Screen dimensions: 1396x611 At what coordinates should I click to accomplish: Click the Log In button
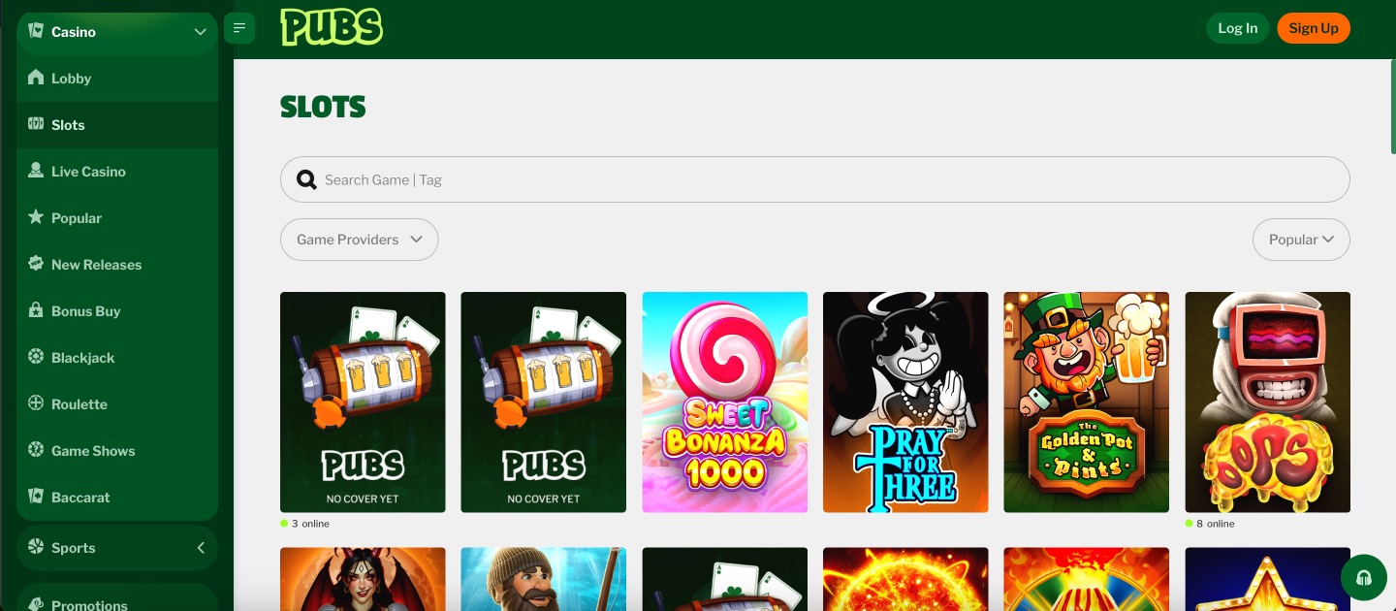pos(1237,28)
